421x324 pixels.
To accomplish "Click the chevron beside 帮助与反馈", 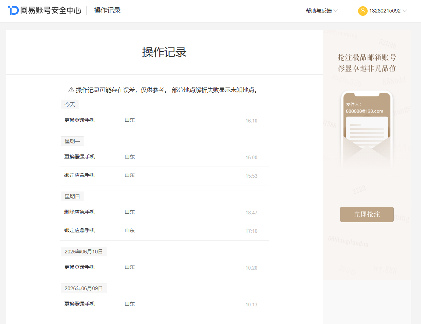I will pyautogui.click(x=336, y=11).
